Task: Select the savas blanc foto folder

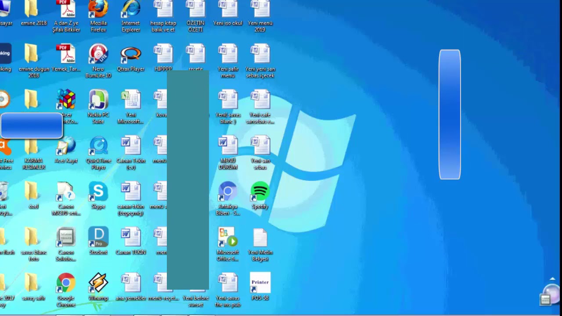Action: click(33, 244)
